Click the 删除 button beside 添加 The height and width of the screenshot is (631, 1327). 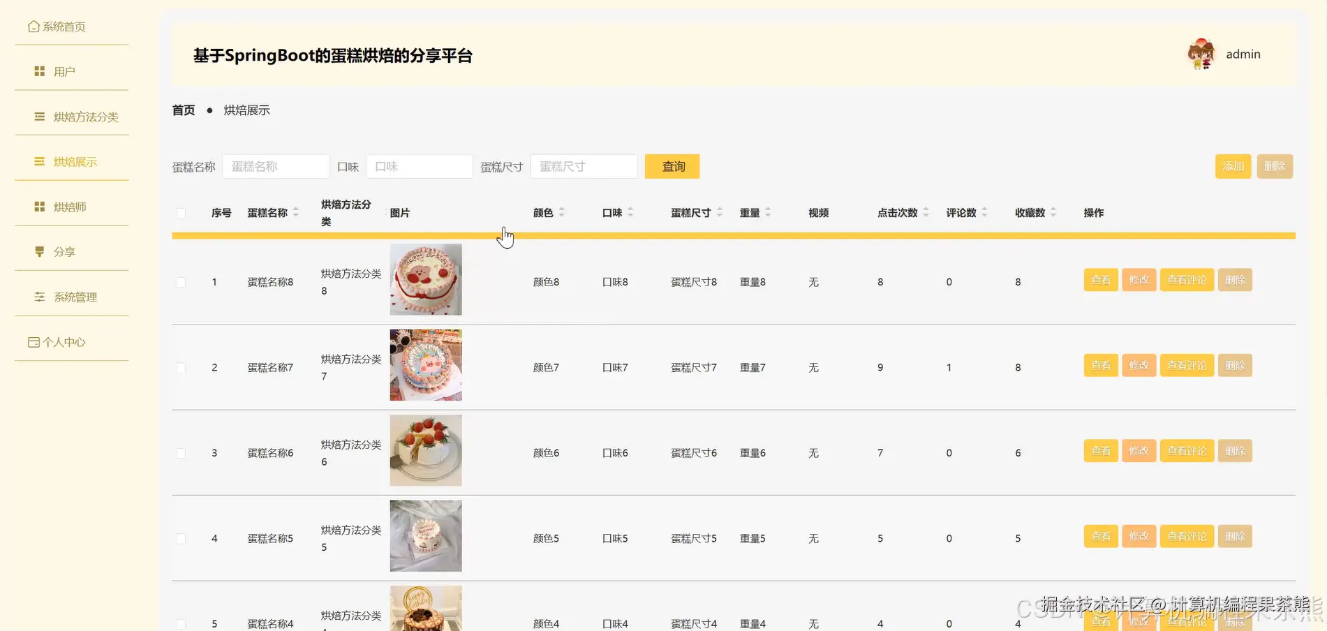coord(1275,166)
